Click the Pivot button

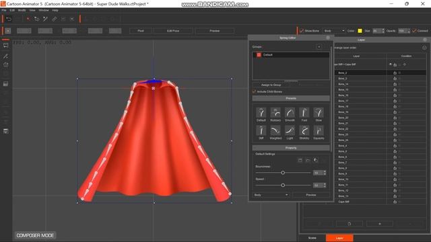pos(141,31)
